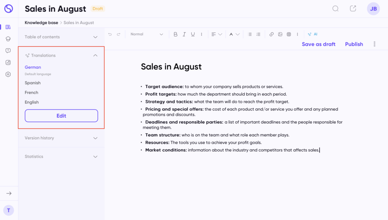Select the Spanish translation

33,83
